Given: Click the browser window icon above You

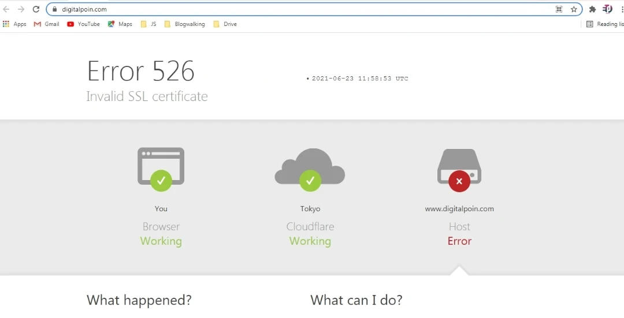Looking at the screenshot, I should coord(161,169).
